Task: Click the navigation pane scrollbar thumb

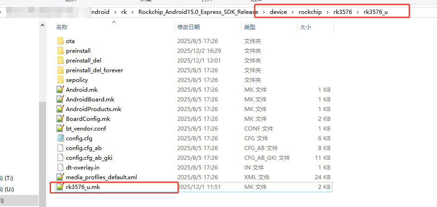Action: [x=42, y=154]
